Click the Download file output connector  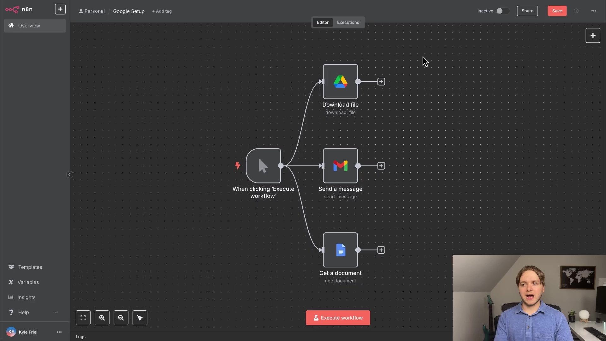358,81
